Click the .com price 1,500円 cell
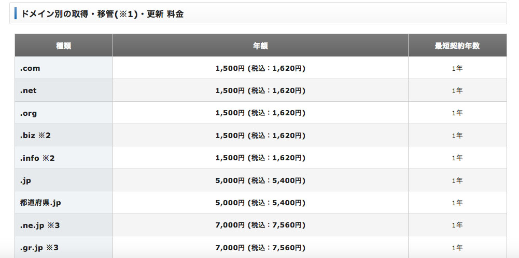The width and height of the screenshot is (519, 258). click(x=260, y=68)
